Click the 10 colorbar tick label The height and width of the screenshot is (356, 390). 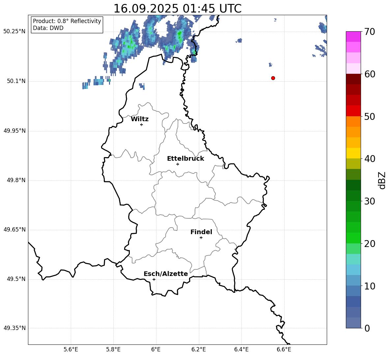point(370,286)
